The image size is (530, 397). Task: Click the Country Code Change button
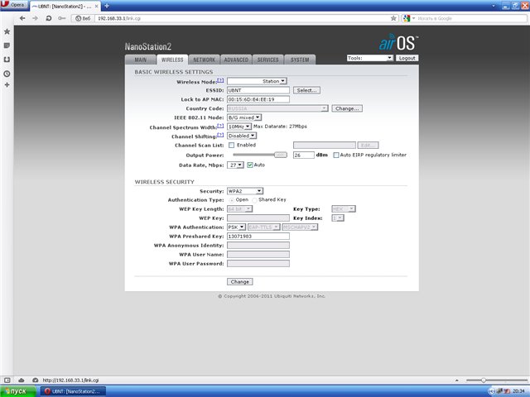pos(347,108)
